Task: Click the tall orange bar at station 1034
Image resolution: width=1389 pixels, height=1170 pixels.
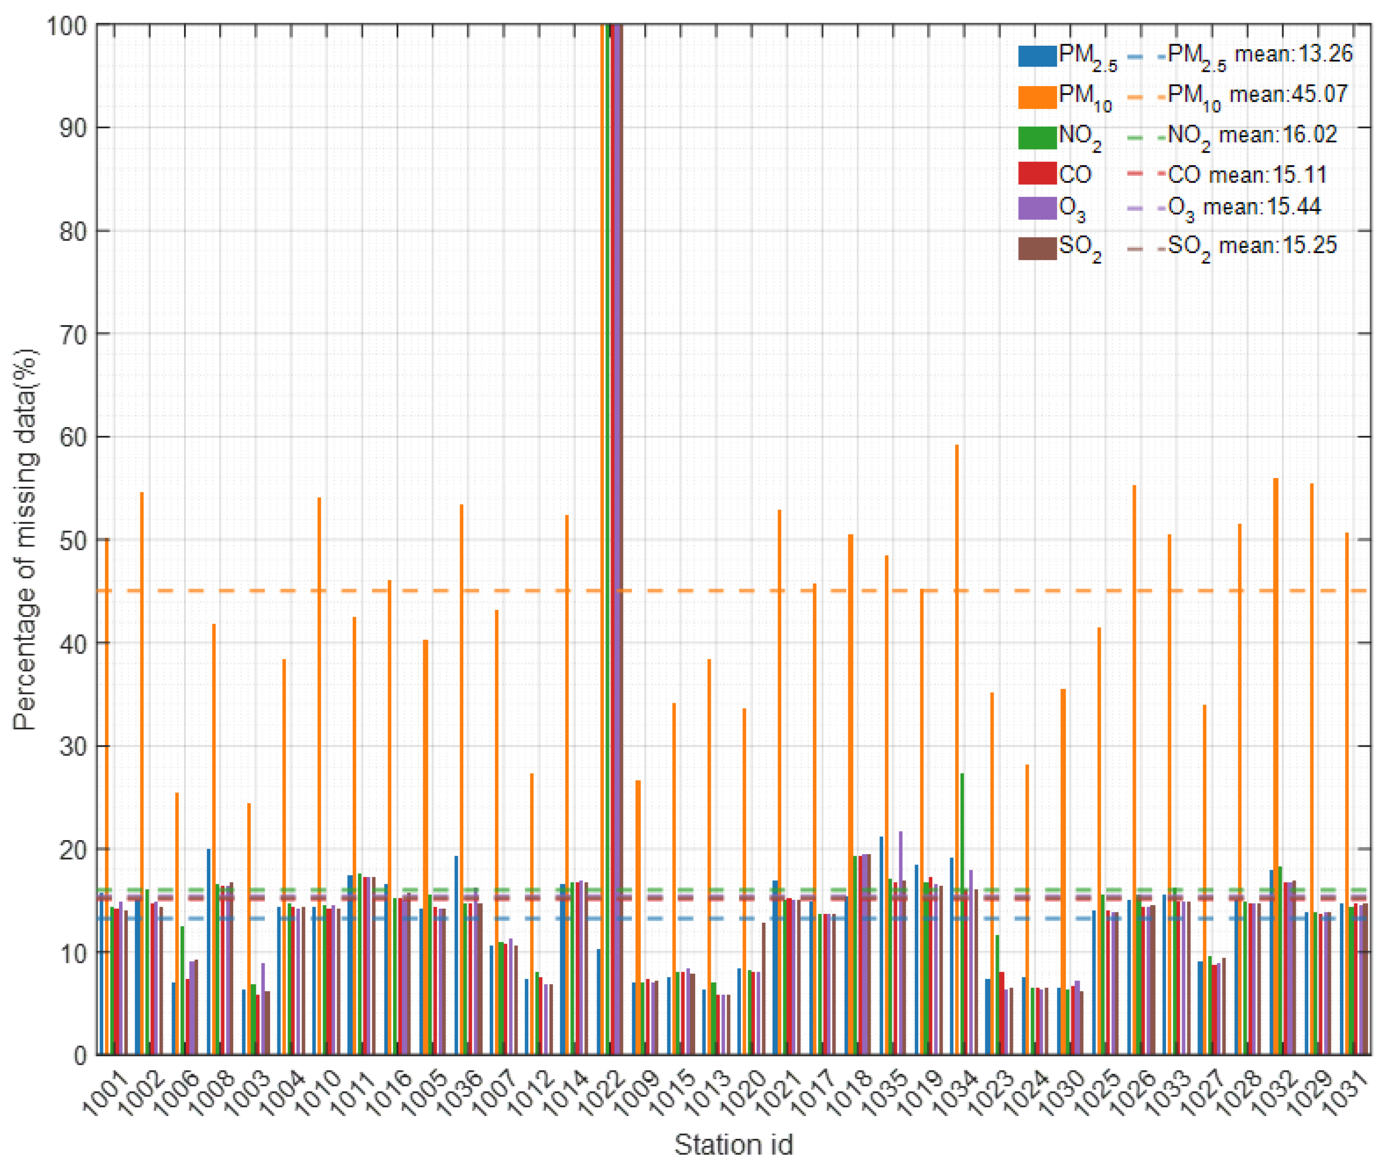Action: (957, 663)
